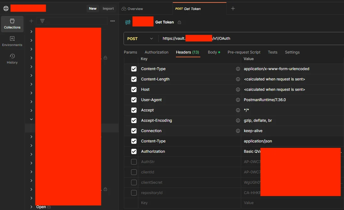Open the Environments sidebar panel

point(12,41)
